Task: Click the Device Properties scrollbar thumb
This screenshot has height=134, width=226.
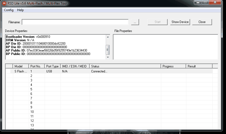Action: tap(108, 50)
